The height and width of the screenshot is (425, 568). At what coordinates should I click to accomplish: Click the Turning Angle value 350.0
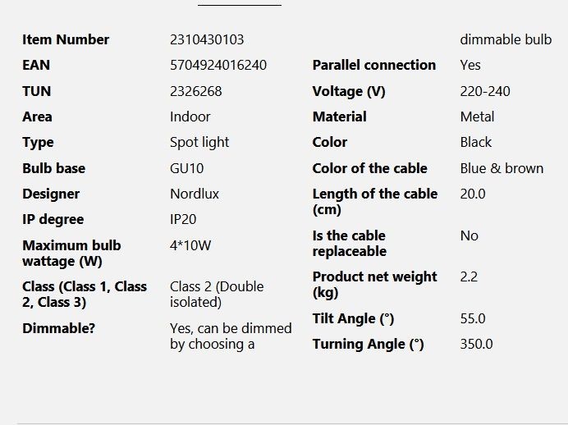[x=476, y=344]
